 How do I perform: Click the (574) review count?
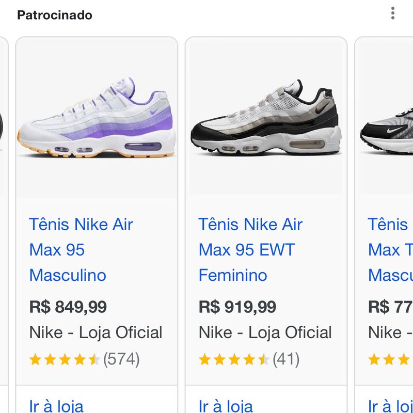[x=121, y=359]
